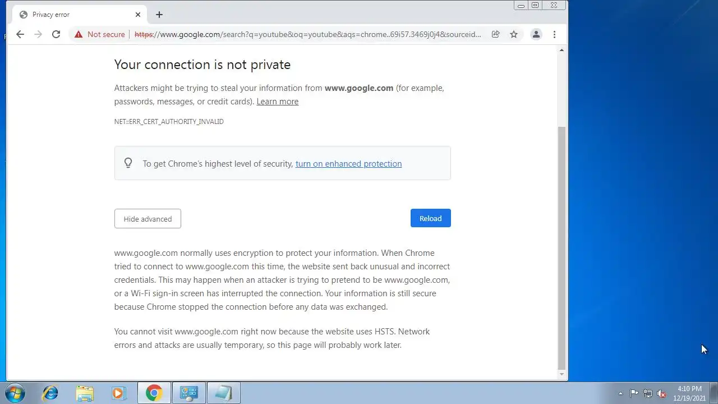Open the Control Panel taskbar item

point(188,393)
